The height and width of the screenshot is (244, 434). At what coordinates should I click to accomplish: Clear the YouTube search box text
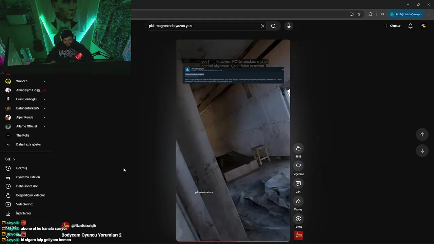[262, 26]
